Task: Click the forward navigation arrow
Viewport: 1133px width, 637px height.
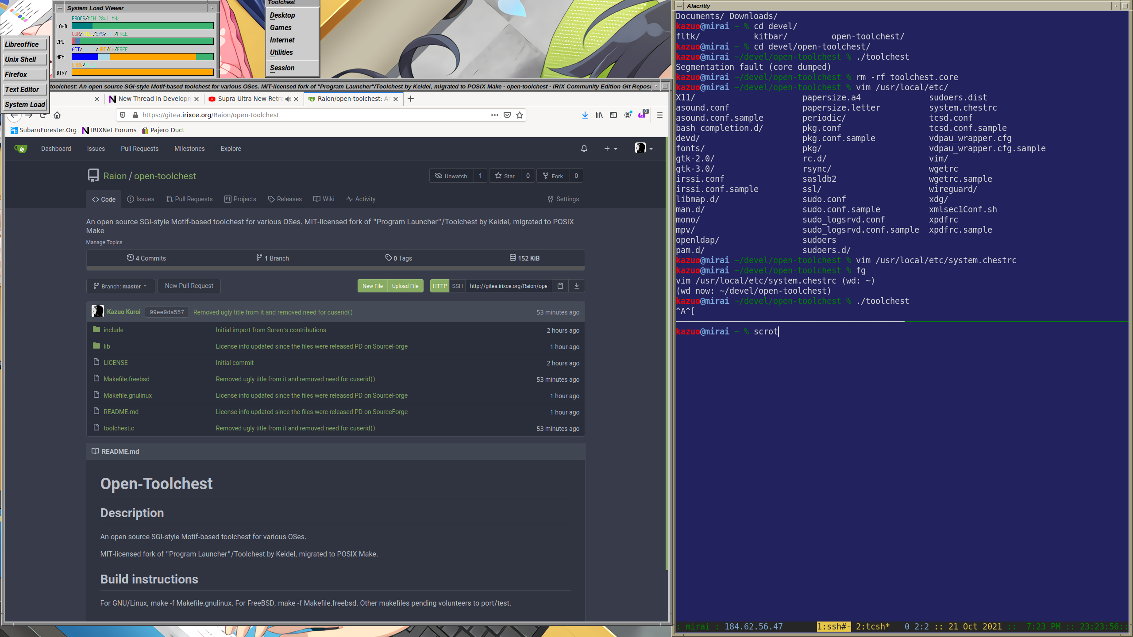Action: (x=29, y=115)
